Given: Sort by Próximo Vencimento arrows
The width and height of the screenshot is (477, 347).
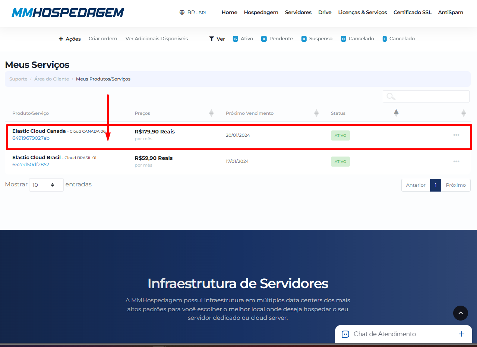Looking at the screenshot, I should click(x=316, y=113).
